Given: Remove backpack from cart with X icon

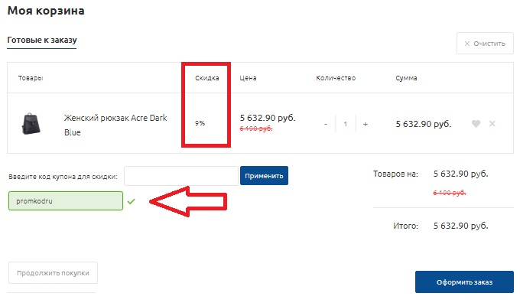Looking at the screenshot, I should pos(492,123).
